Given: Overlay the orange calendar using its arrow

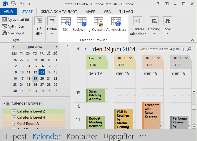Looking at the screenshot, I should (147, 58).
